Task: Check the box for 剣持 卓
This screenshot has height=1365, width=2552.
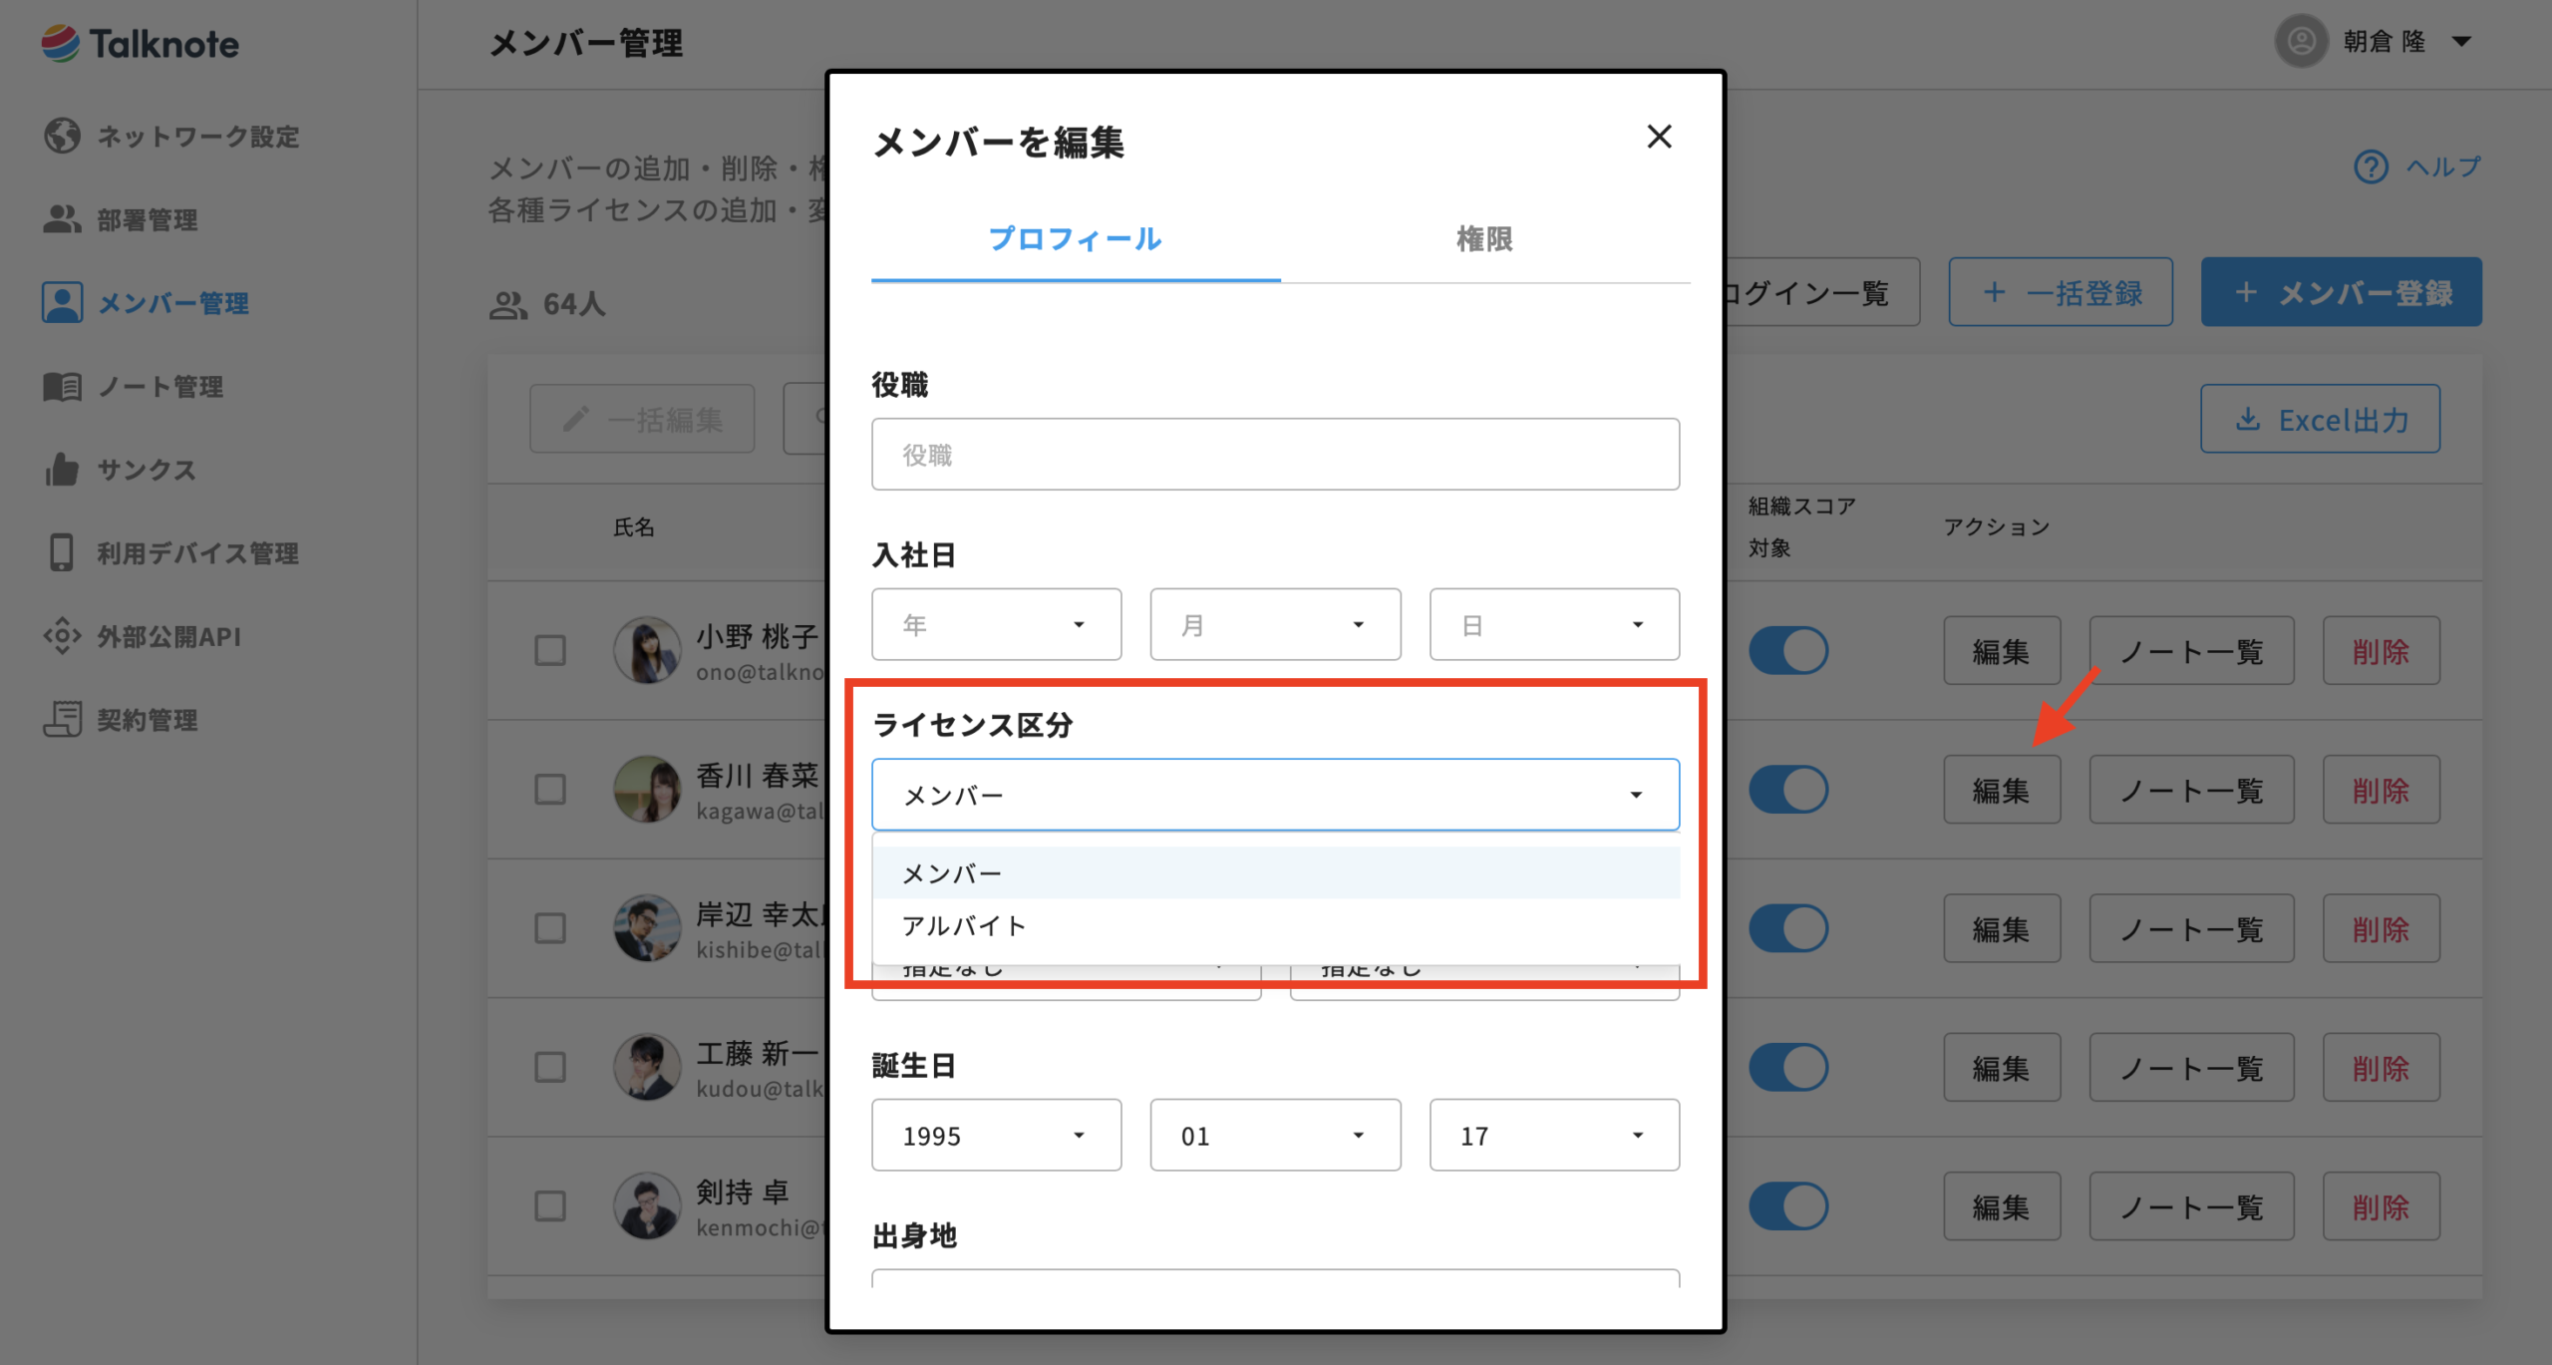Action: click(550, 1206)
